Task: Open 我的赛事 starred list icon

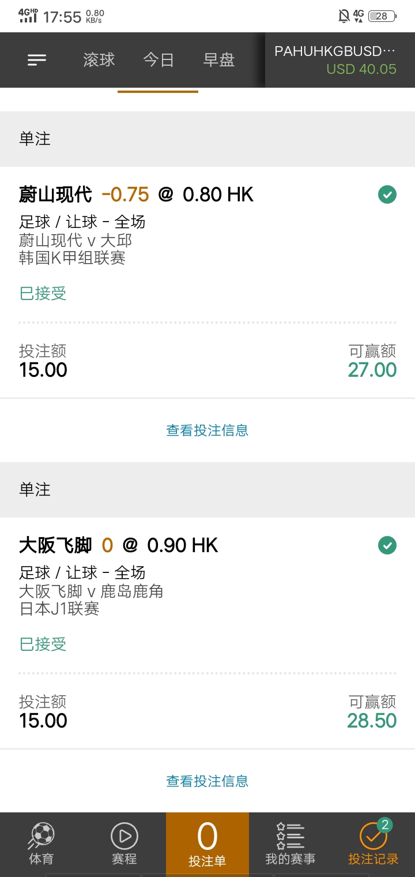Action: point(290,835)
